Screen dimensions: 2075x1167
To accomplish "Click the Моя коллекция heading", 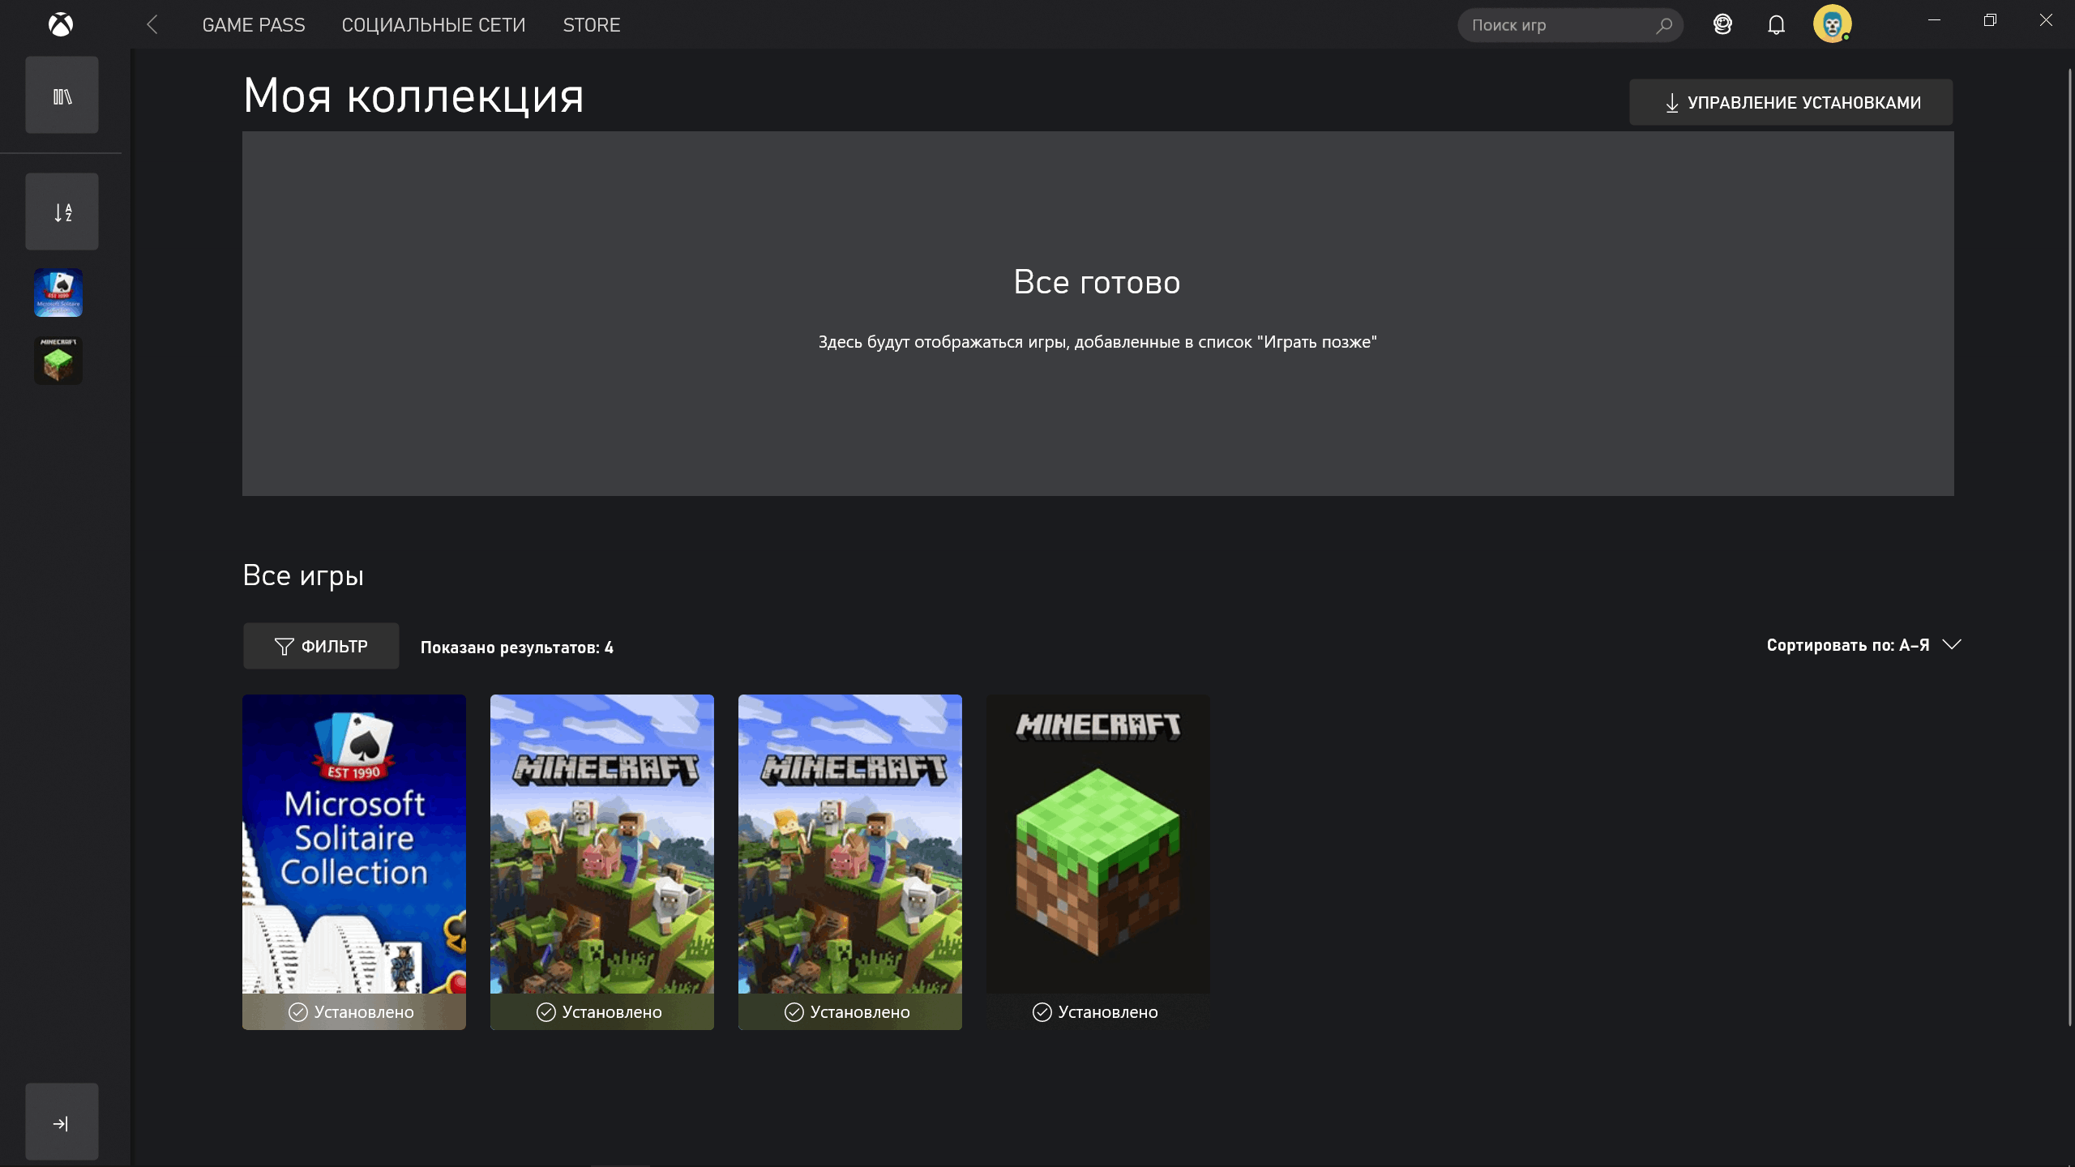I will pos(413,96).
